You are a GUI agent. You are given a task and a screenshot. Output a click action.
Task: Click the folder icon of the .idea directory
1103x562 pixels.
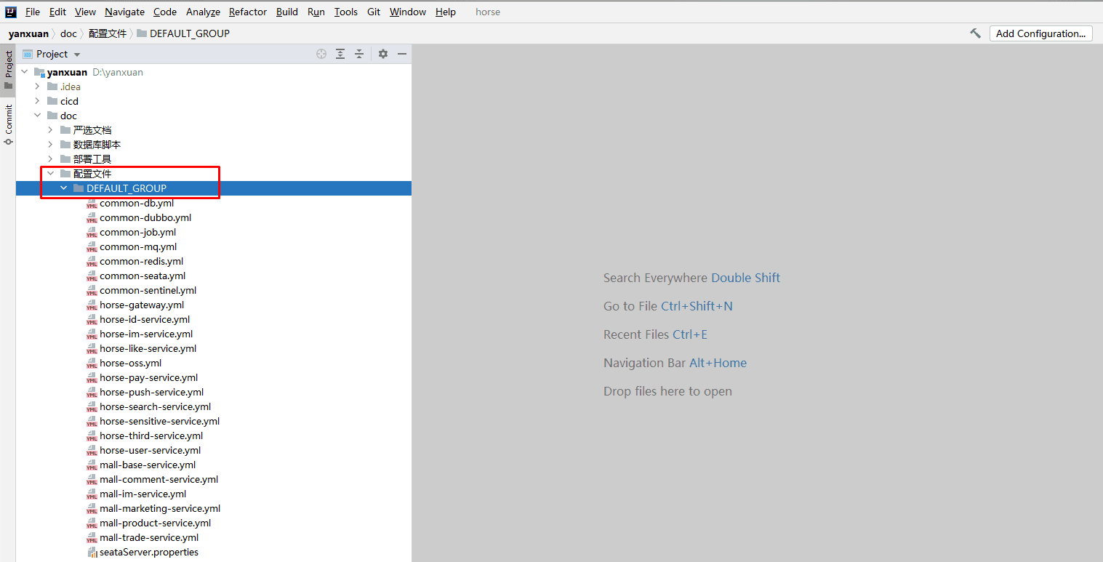(x=52, y=87)
